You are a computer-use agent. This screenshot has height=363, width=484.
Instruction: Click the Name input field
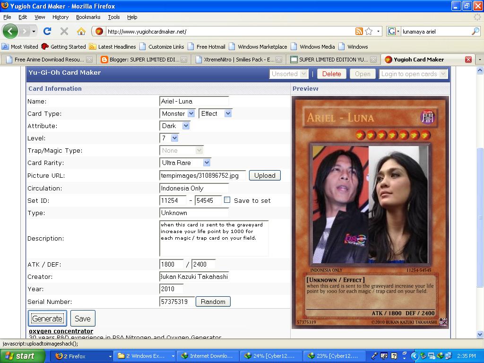point(194,101)
